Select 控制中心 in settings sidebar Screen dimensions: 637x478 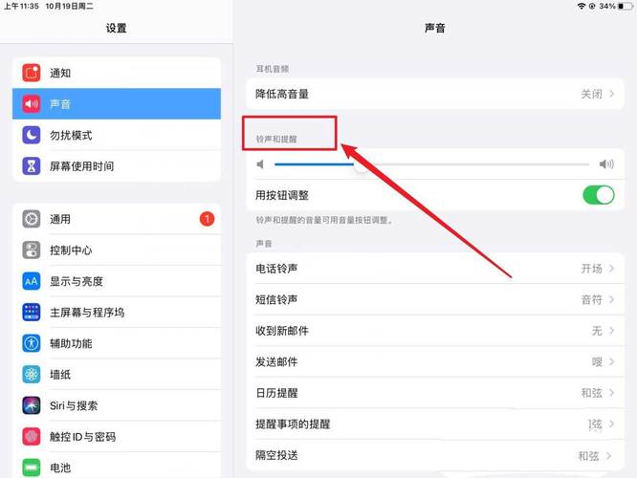coord(117,250)
